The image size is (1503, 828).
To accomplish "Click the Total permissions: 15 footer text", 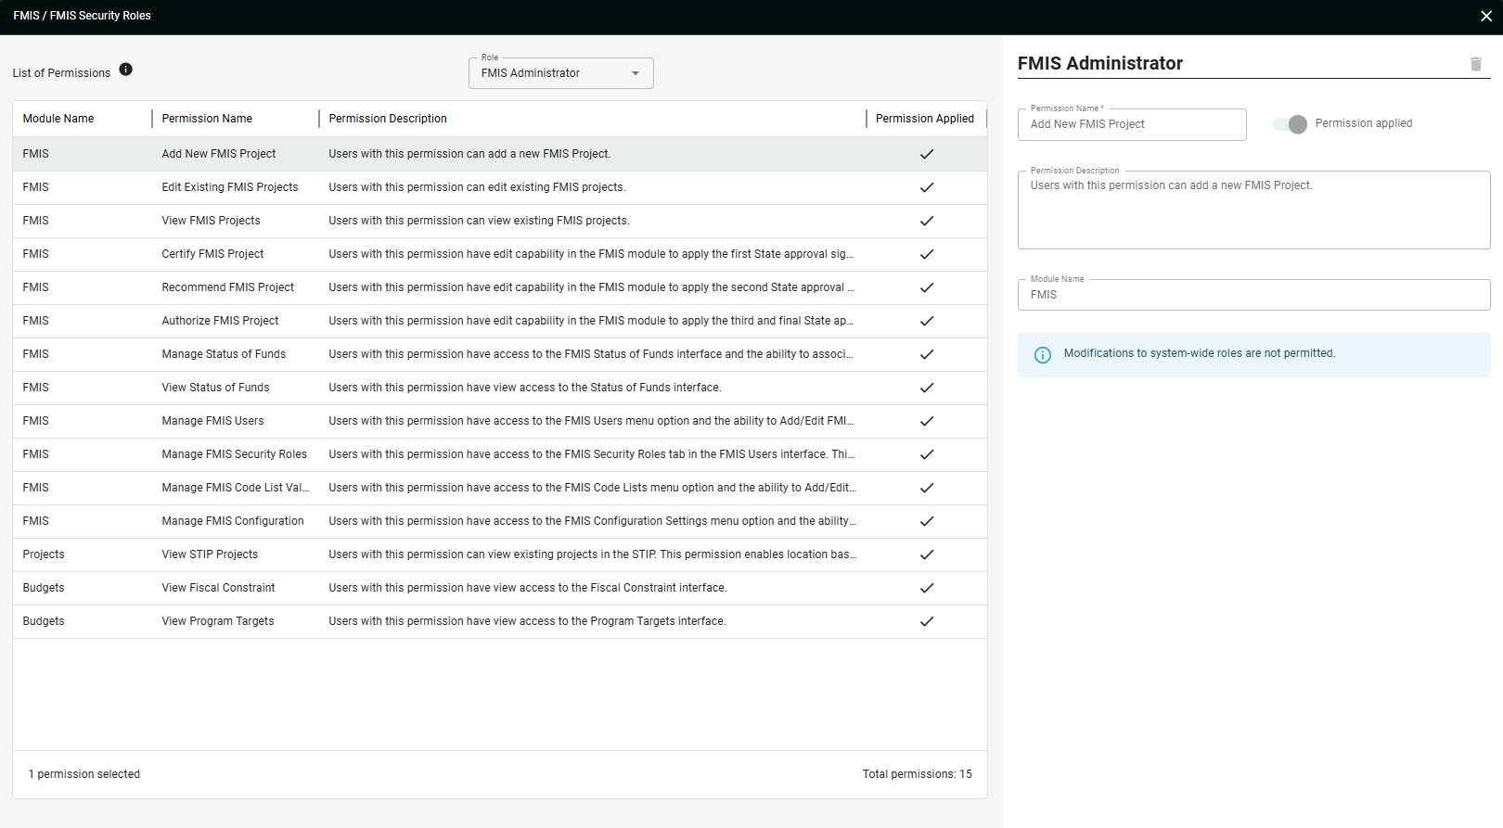I will tap(918, 774).
